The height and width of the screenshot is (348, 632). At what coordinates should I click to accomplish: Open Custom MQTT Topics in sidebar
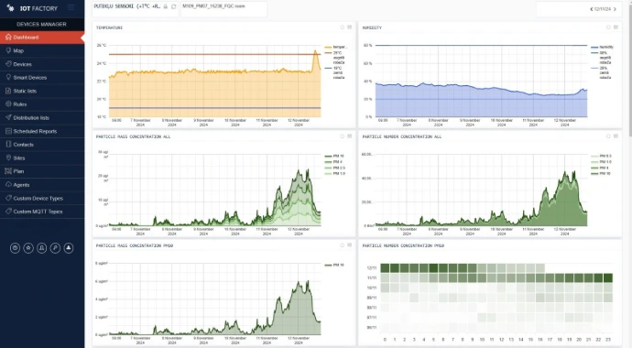pos(42,212)
